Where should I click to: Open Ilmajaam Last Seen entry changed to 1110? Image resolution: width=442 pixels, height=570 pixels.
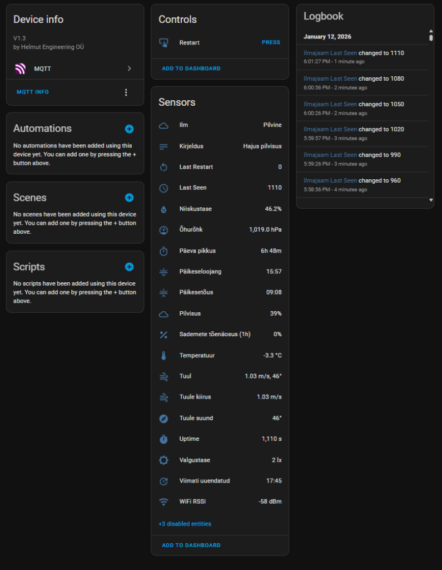click(362, 57)
